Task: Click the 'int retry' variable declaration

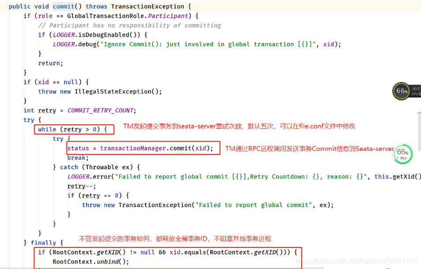Action: coord(40,110)
